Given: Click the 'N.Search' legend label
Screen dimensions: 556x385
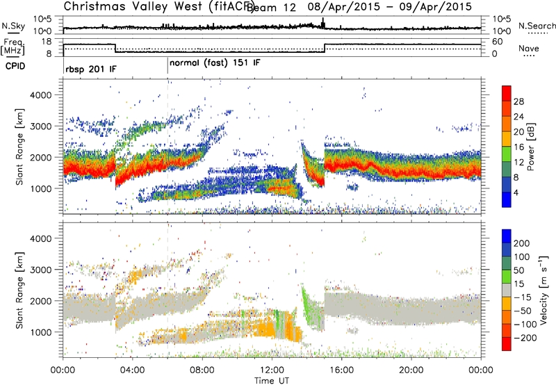Looking at the screenshot, I should pos(537,26).
